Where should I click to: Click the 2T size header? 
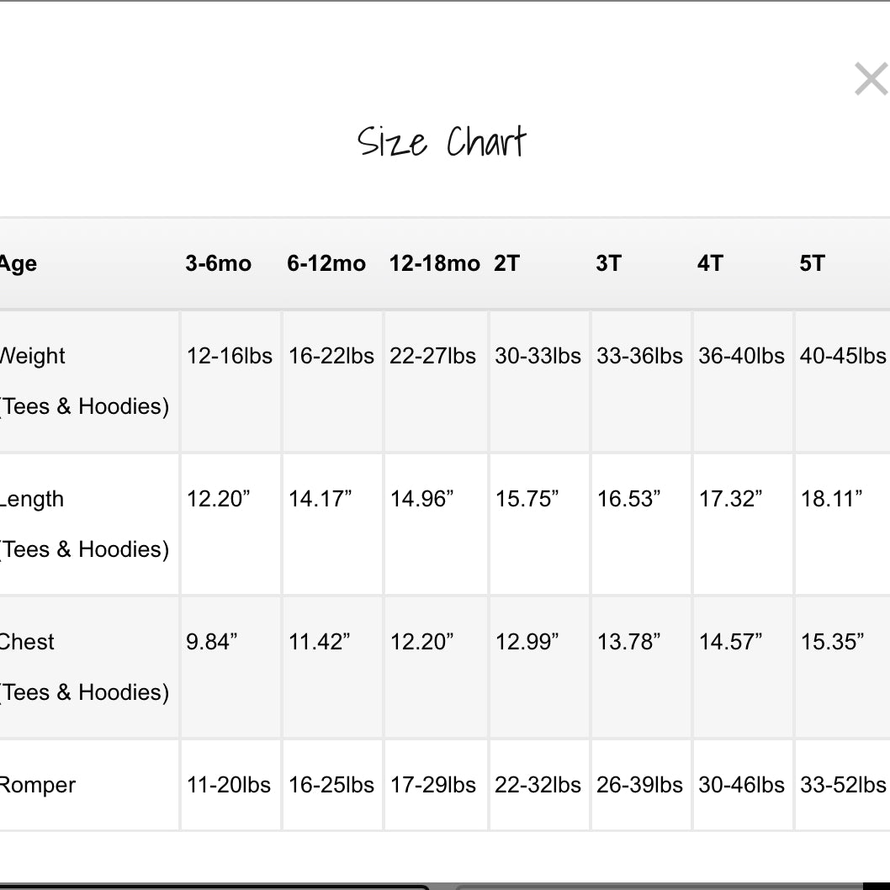pyautogui.click(x=507, y=264)
